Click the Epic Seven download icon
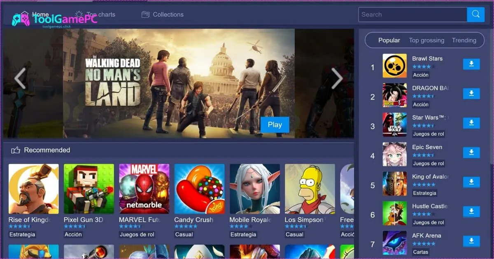 (471, 153)
